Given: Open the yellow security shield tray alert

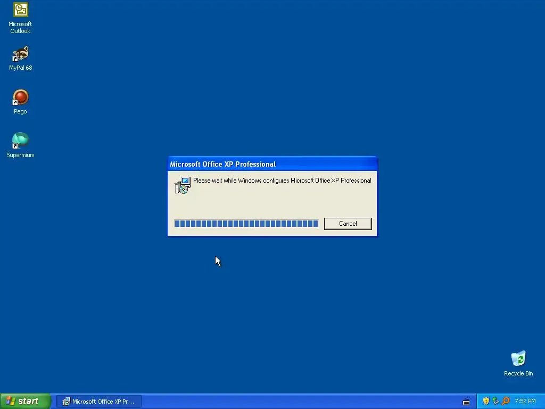Looking at the screenshot, I should click(x=486, y=401).
